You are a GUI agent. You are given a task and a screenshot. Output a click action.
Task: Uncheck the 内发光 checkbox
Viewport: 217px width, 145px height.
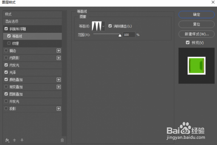[x=6, y=65]
